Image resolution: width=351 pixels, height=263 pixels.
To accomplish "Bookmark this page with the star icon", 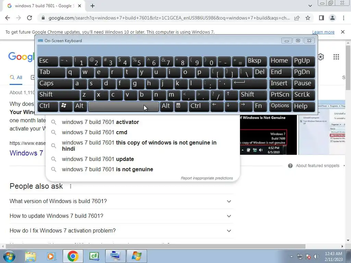I will [308, 18].
